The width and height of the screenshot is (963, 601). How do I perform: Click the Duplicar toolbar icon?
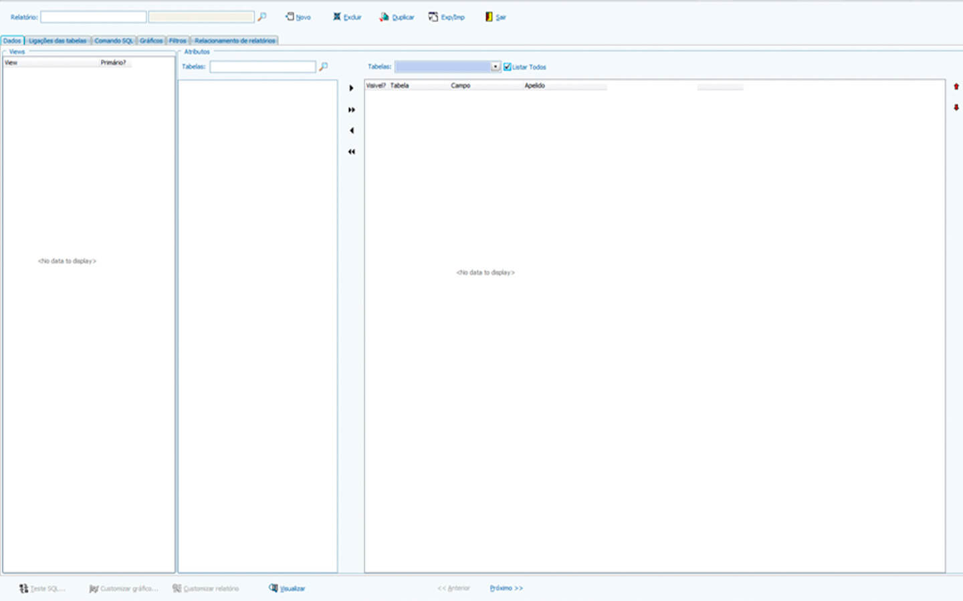pyautogui.click(x=384, y=17)
